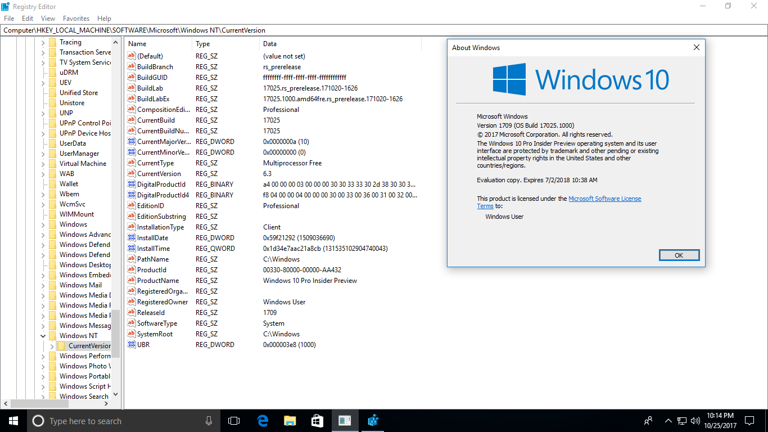This screenshot has height=432, width=768.
Task: Click the volume icon in system tray
Action: coord(695,421)
